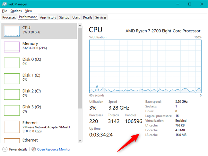Screen dimensions: 208x156
Task: Click the 3142 threads count
Action: click(114, 121)
